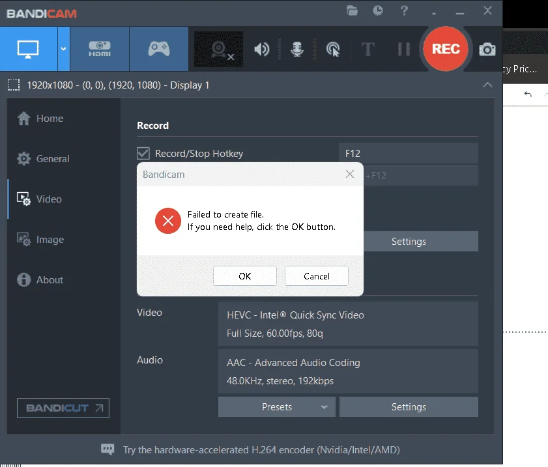Screen dimensions: 548x467
Task: Click the pause recording icon
Action: click(404, 50)
